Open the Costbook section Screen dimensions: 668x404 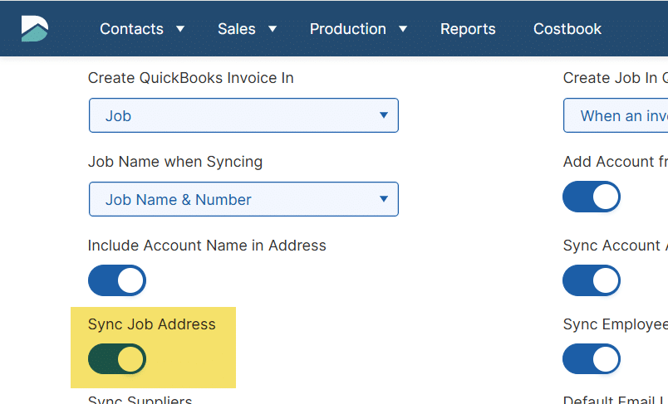(567, 29)
